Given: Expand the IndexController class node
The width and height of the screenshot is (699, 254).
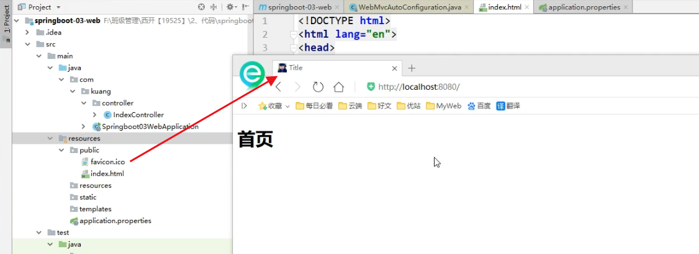Looking at the screenshot, I should pyautogui.click(x=94, y=115).
